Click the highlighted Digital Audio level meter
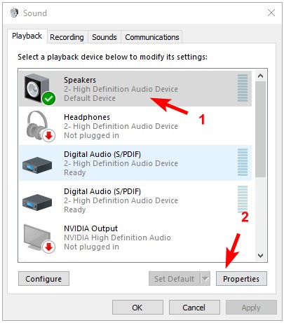The image size is (284, 323). tap(243, 162)
